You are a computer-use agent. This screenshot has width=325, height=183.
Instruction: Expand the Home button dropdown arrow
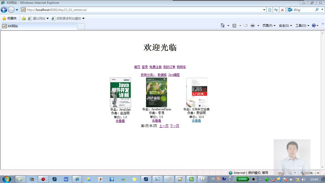[228, 26]
